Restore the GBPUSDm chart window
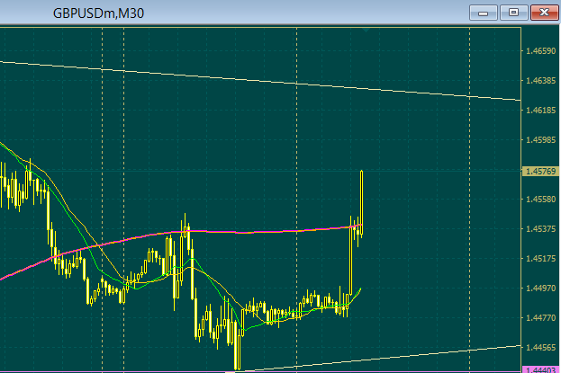561x373 pixels. (x=514, y=13)
